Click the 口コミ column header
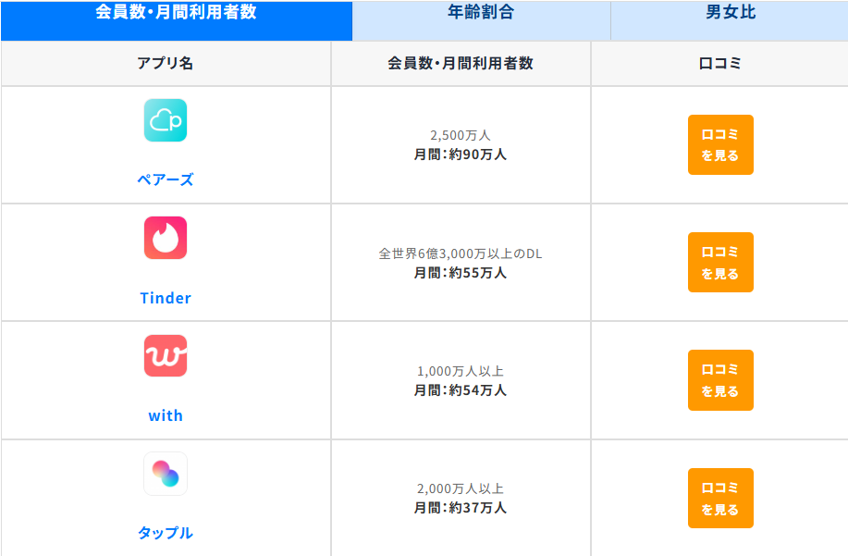The image size is (848, 556). point(720,64)
